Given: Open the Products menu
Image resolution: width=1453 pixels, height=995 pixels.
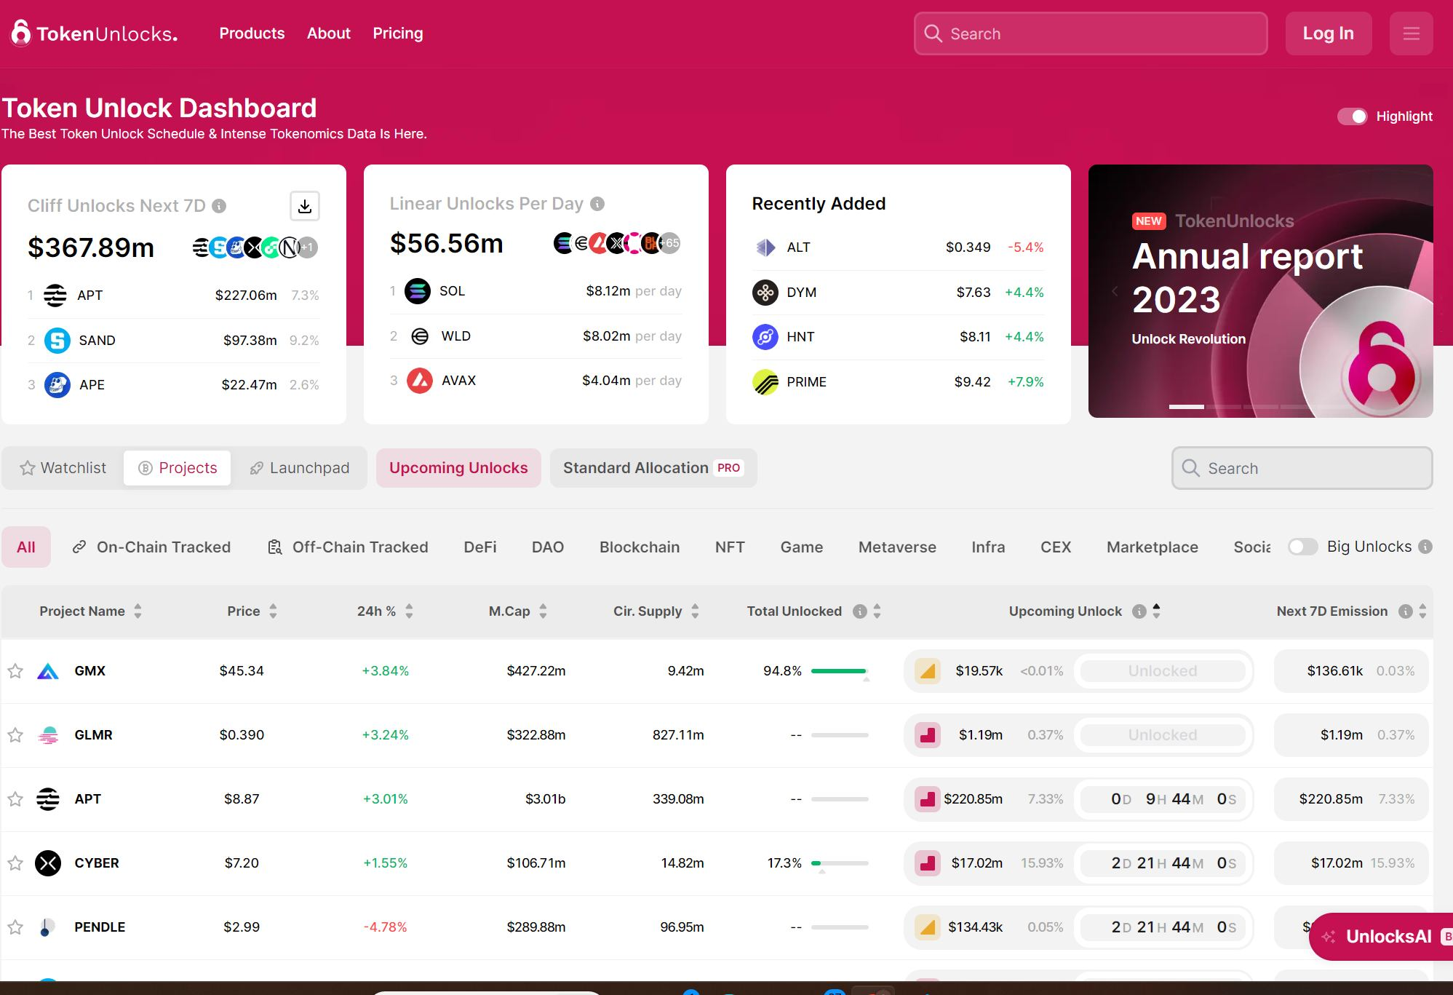Looking at the screenshot, I should point(252,33).
